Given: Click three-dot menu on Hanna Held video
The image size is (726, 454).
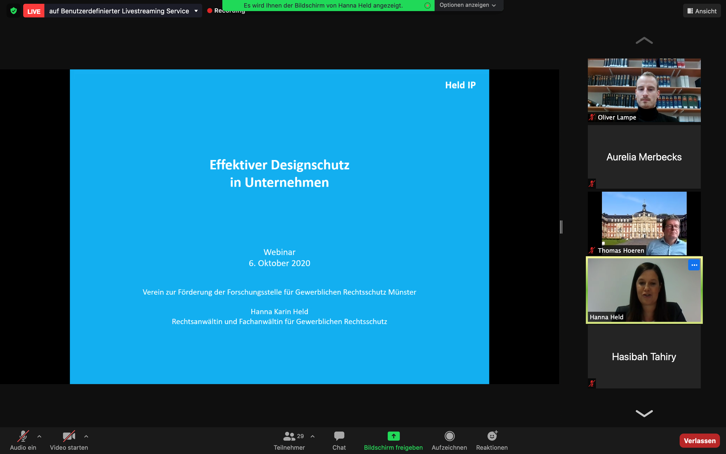Looking at the screenshot, I should point(693,265).
